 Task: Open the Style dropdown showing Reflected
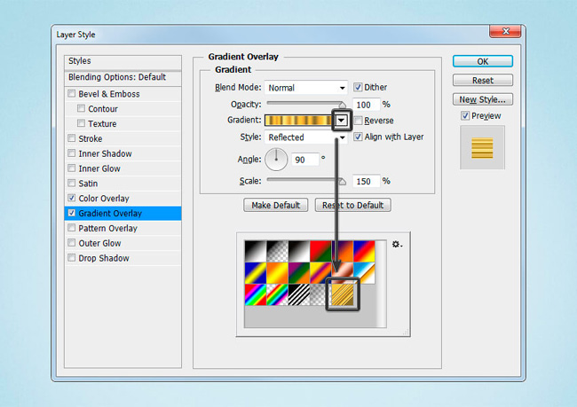pos(305,137)
